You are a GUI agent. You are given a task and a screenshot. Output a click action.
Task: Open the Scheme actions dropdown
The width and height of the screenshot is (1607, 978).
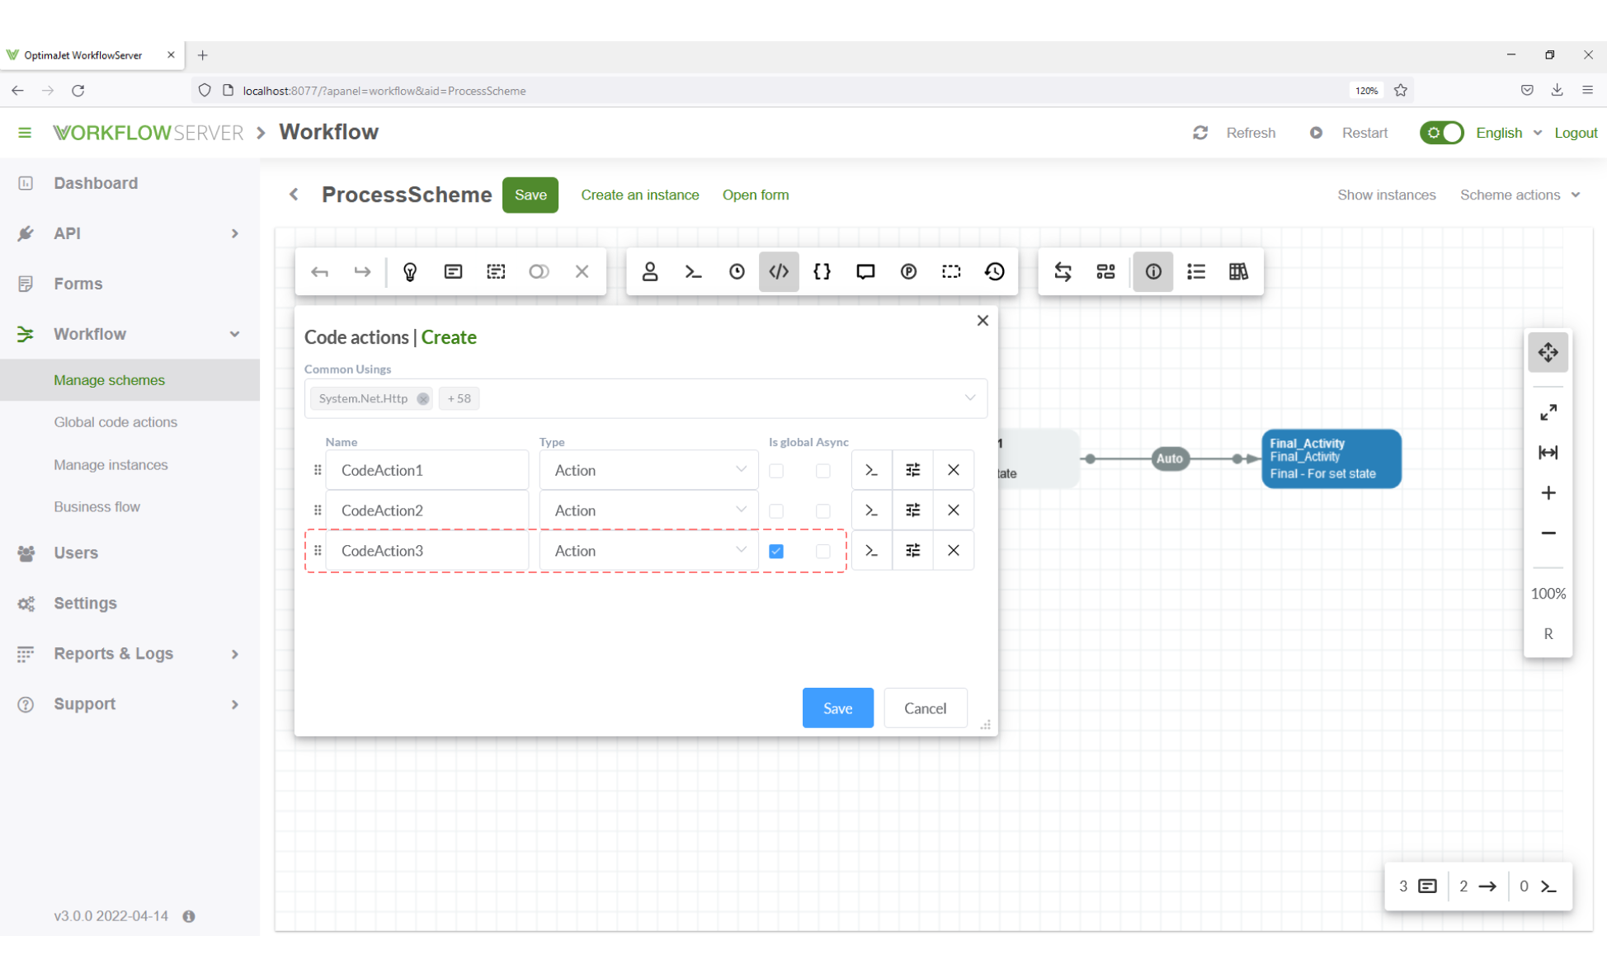point(1520,195)
